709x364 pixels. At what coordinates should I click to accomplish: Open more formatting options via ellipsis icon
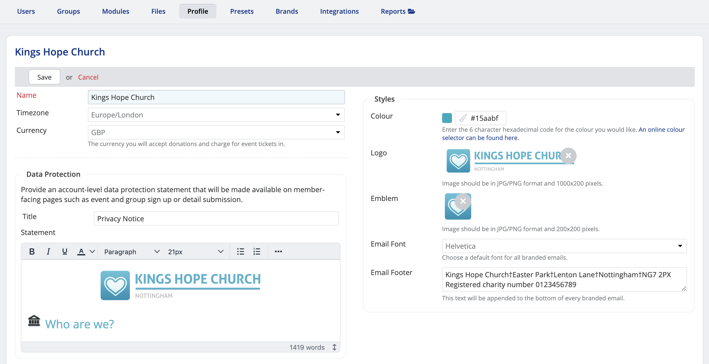coord(278,251)
